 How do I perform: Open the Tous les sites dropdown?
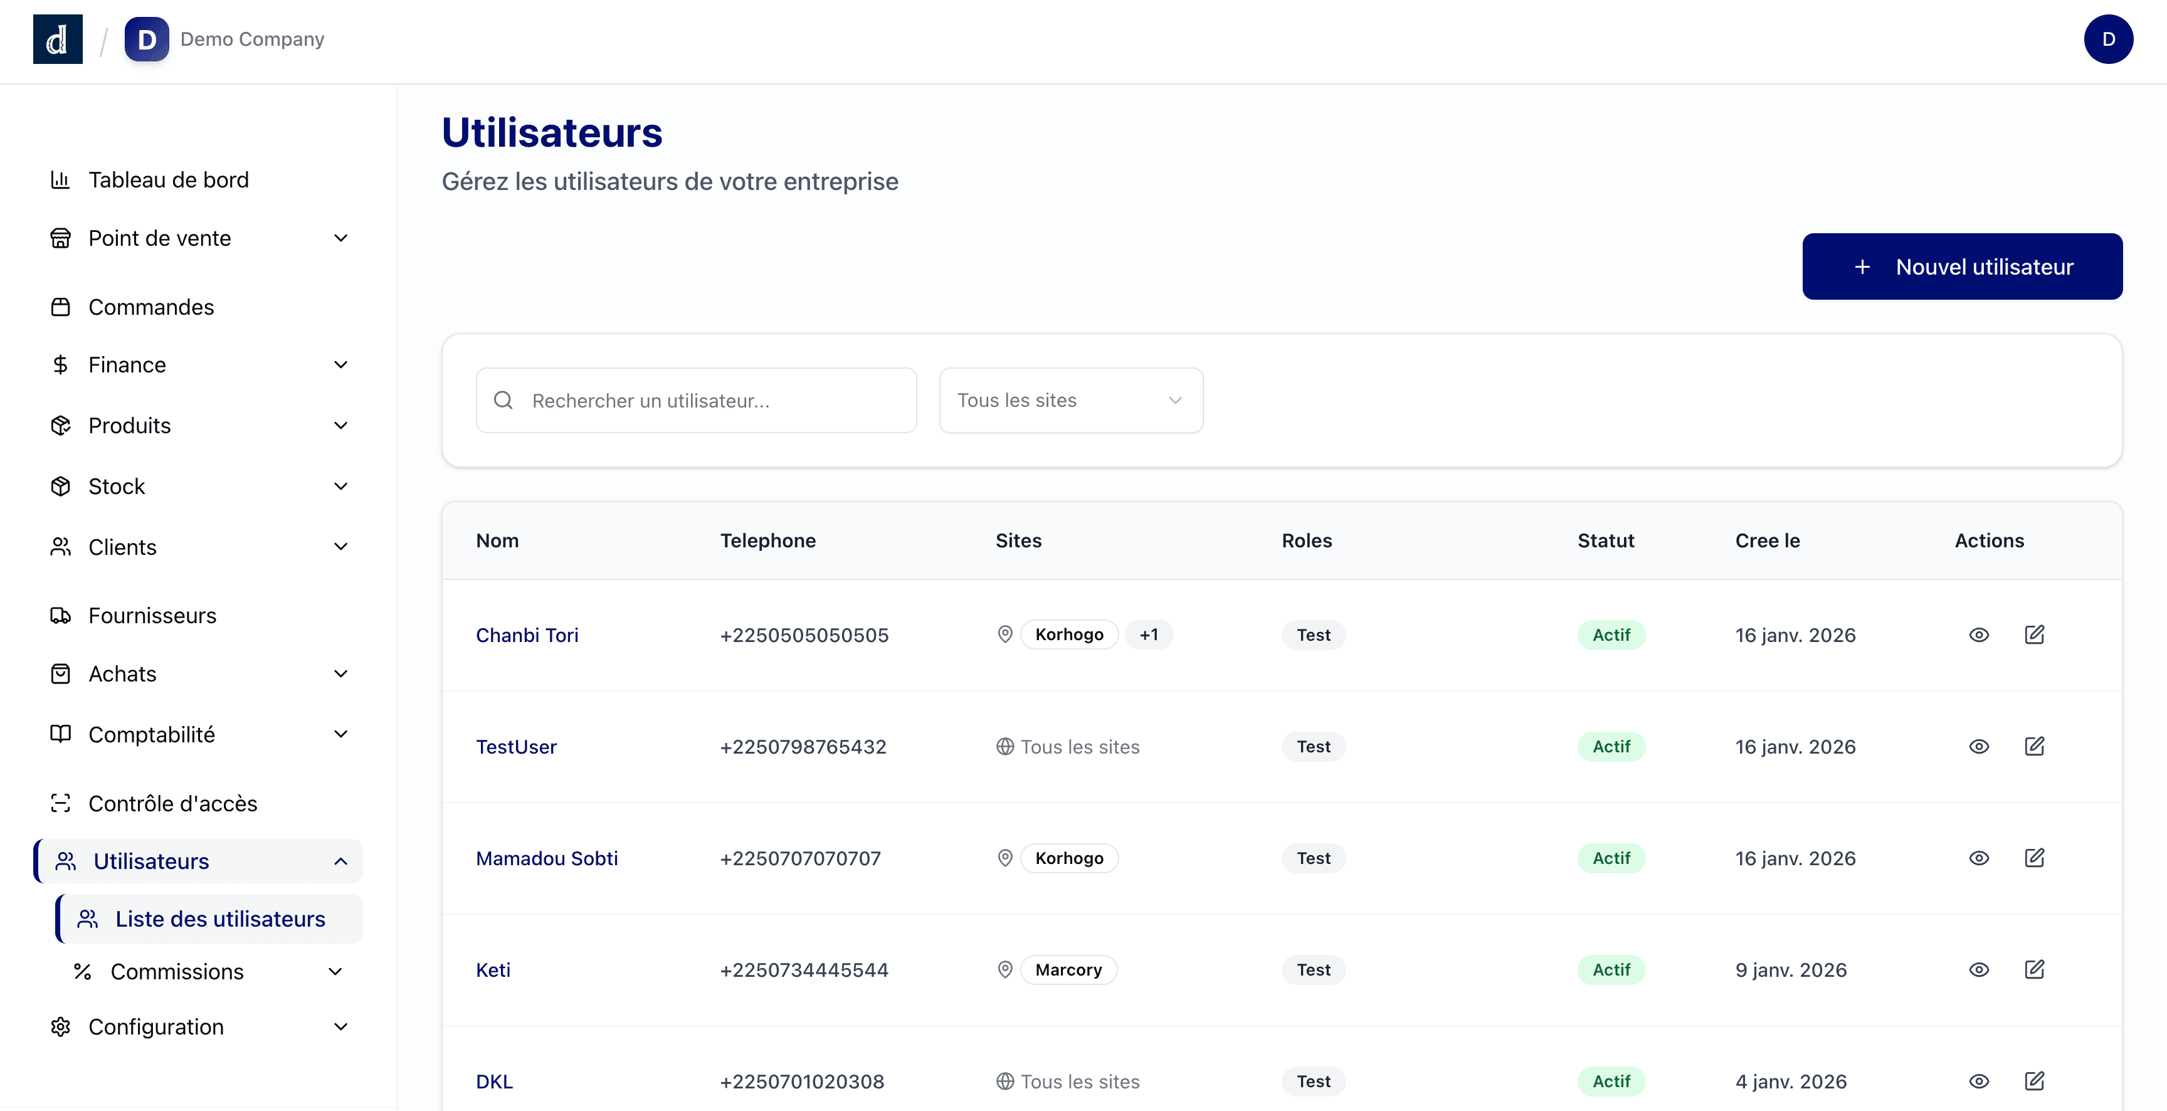pyautogui.click(x=1070, y=401)
